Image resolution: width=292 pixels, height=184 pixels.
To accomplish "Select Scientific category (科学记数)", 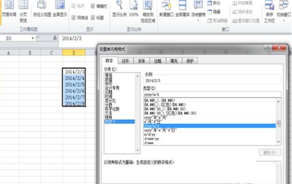I will coord(112,109).
